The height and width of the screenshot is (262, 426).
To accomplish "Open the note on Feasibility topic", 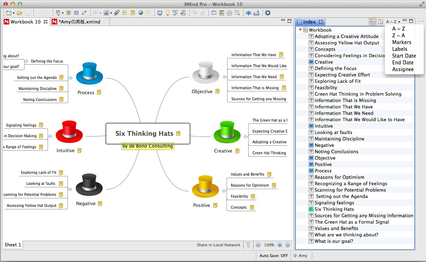I will pyautogui.click(x=253, y=196).
